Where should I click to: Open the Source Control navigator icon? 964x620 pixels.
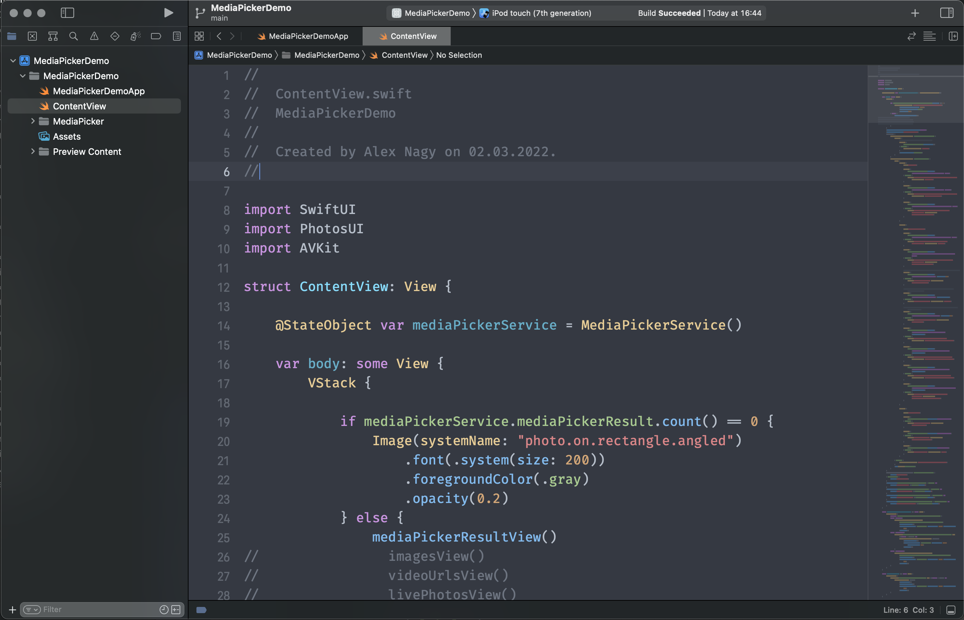[32, 36]
